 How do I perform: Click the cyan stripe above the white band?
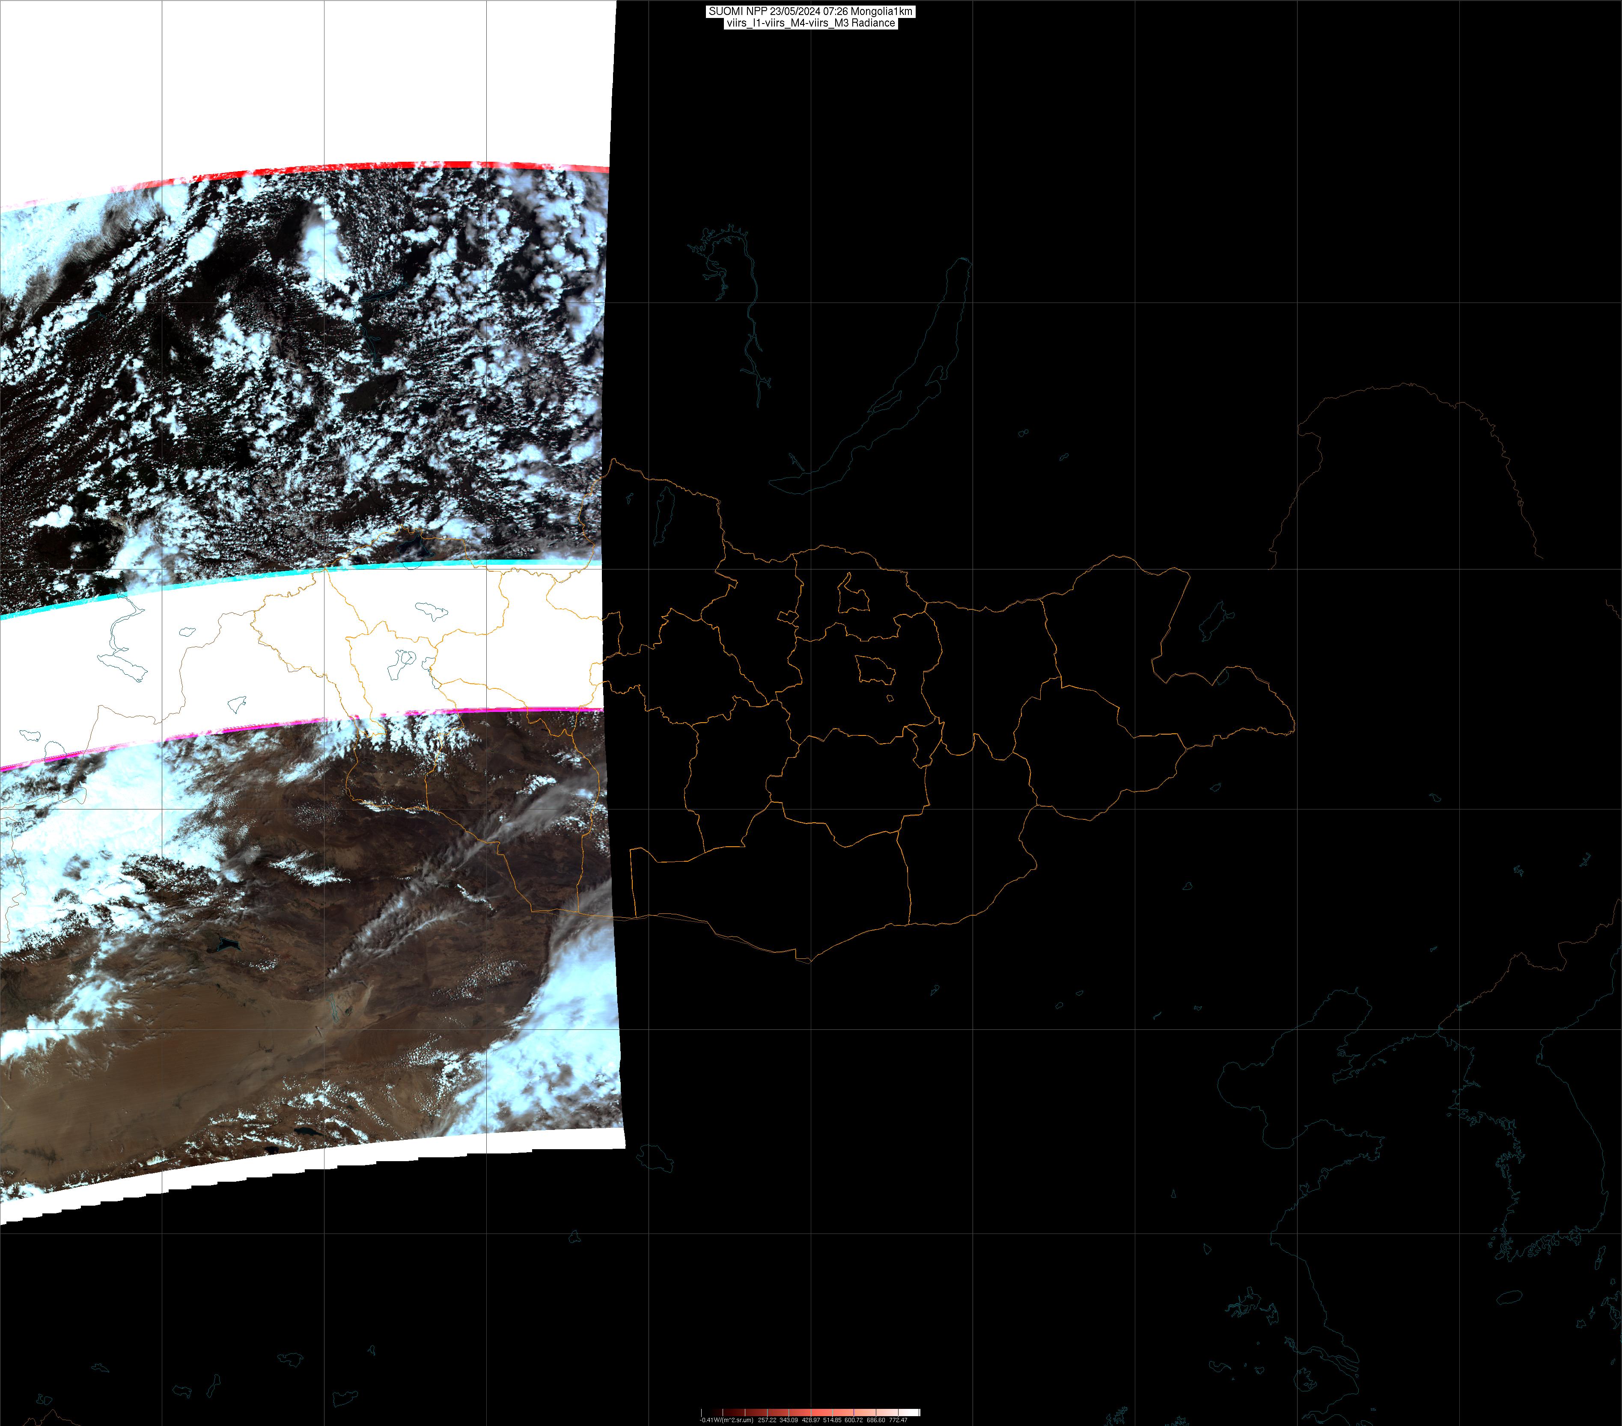(444, 562)
